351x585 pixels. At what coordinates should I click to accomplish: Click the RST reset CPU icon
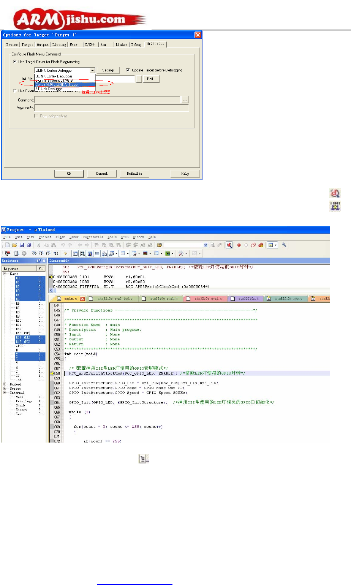click(7, 253)
